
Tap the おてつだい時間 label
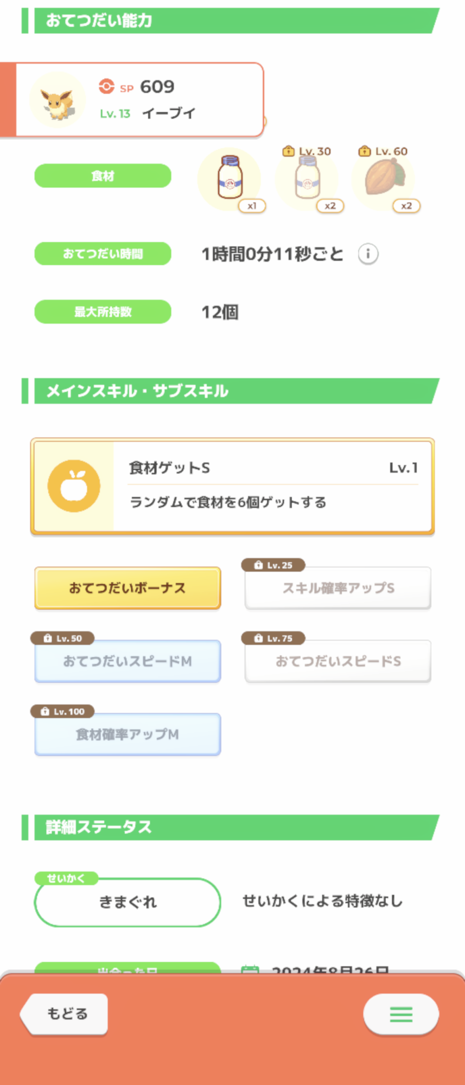pyautogui.click(x=103, y=254)
